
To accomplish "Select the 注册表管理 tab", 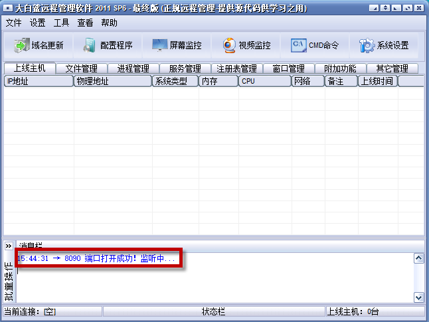I will coord(236,68).
